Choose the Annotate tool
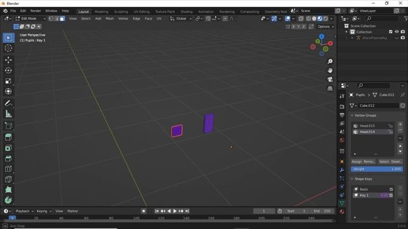Screen dimensions: 408x229 8,103
